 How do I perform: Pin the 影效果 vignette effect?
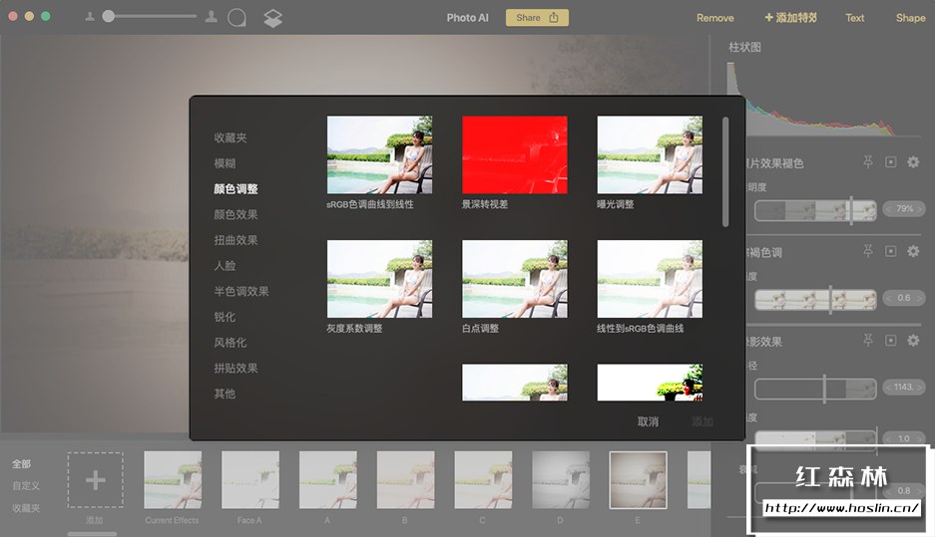[x=868, y=340]
